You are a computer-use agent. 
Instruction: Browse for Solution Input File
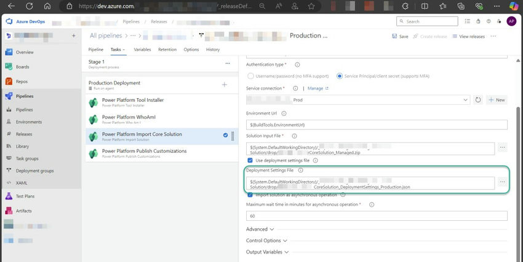(502, 147)
